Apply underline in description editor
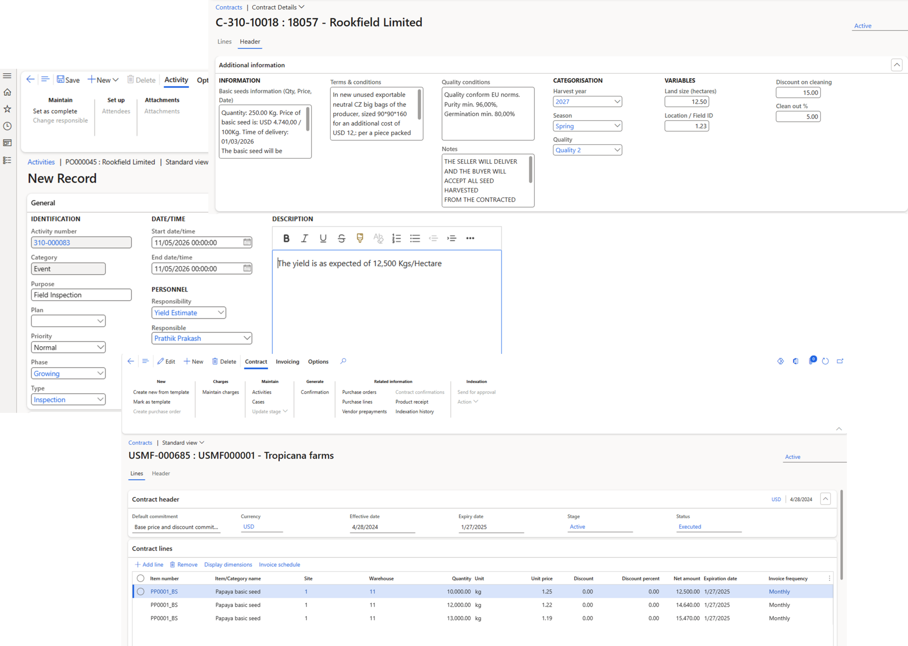Image resolution: width=908 pixels, height=646 pixels. (323, 238)
